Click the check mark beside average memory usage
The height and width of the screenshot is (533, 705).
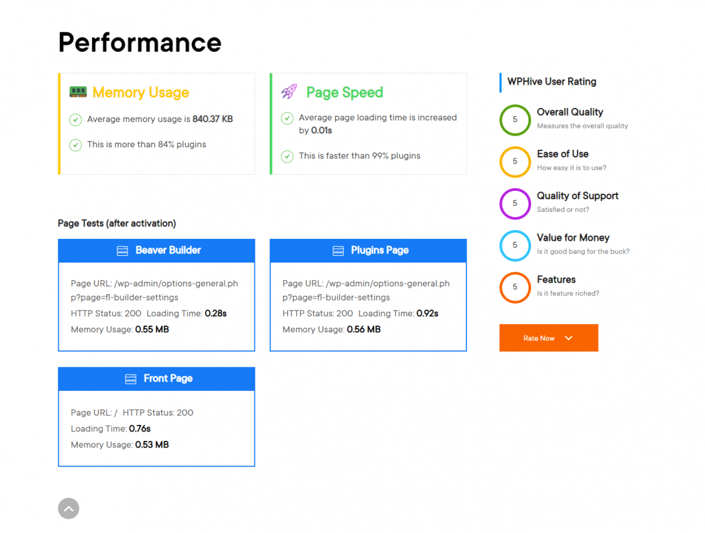tap(75, 120)
